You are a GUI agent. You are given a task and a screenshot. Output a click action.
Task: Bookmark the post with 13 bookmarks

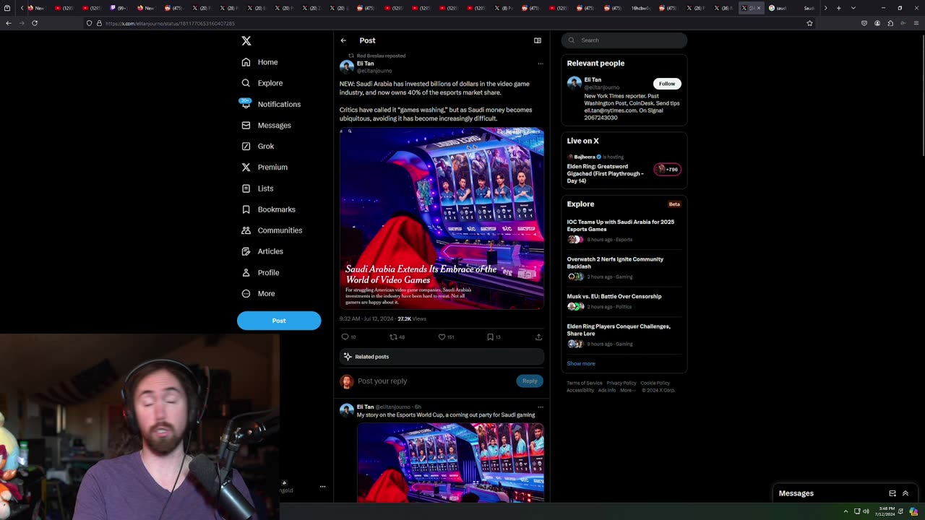(x=490, y=337)
